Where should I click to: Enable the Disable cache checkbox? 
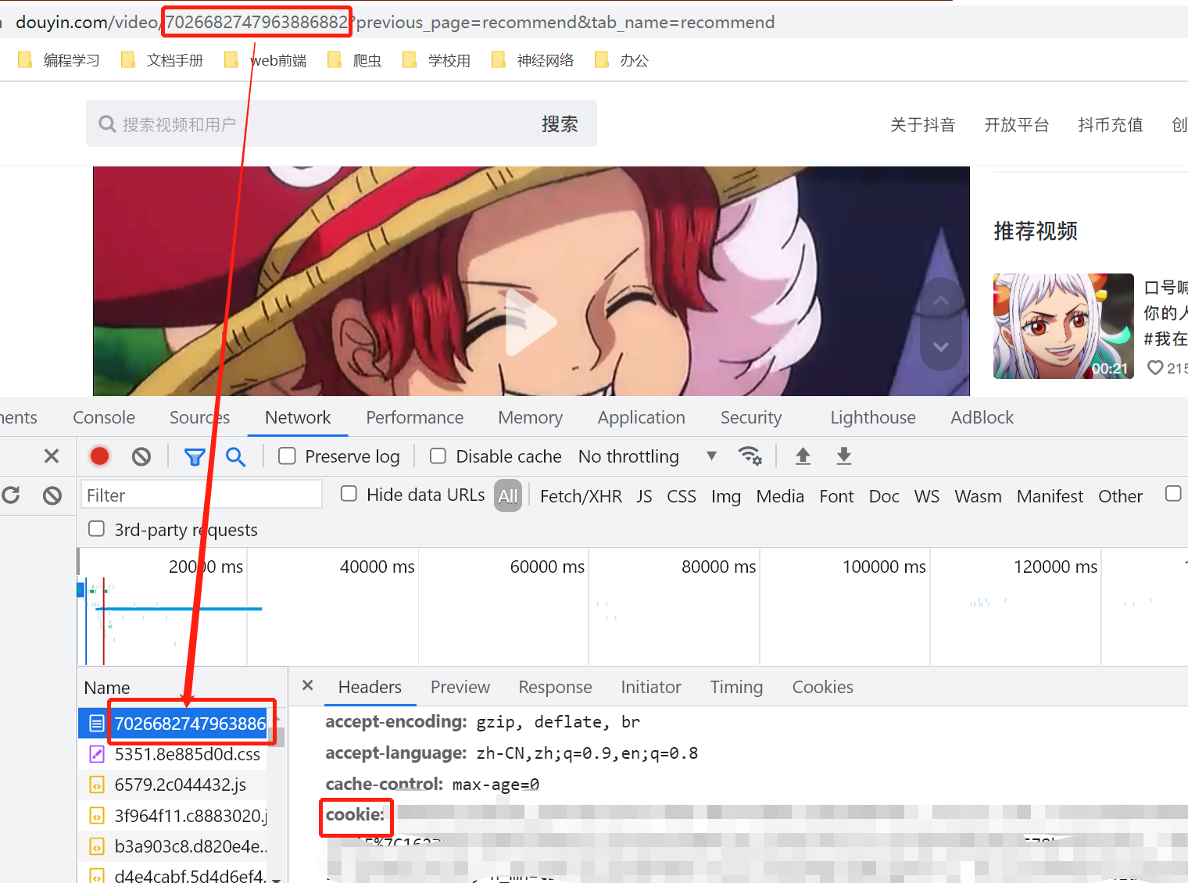pos(438,456)
